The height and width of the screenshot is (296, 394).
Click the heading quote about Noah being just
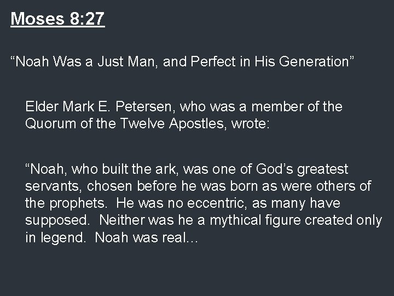pyautogui.click(x=182, y=61)
